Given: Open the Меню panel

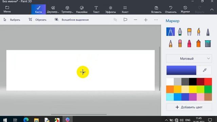Looking at the screenshot, I should 7,9.
